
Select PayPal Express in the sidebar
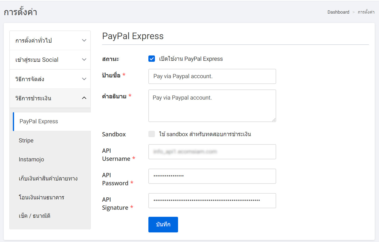coord(52,122)
